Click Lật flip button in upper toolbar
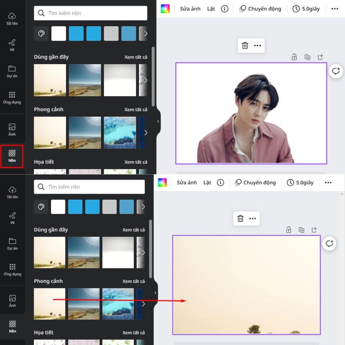This screenshot has width=345, height=345. [x=211, y=9]
